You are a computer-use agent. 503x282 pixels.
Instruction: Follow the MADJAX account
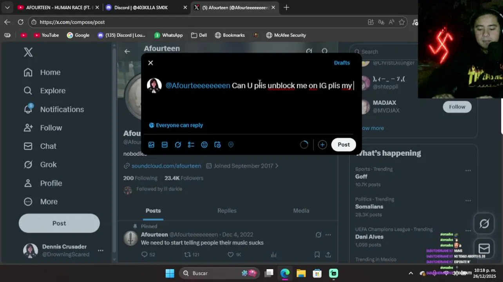457,107
